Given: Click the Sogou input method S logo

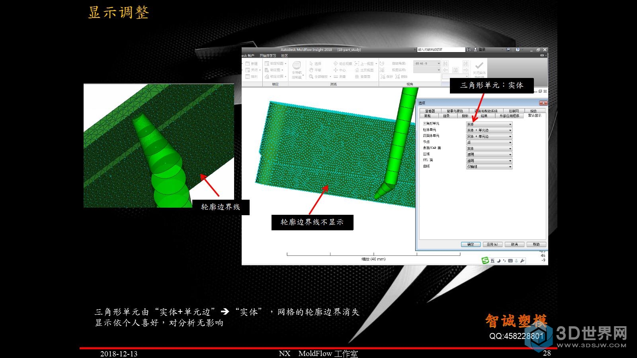Looking at the screenshot, I should [485, 261].
